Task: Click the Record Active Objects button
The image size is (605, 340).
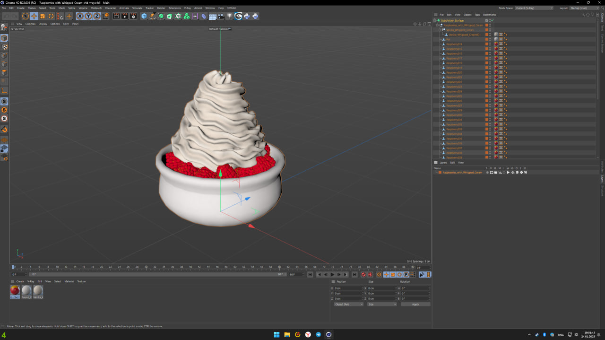Action: [x=363, y=275]
